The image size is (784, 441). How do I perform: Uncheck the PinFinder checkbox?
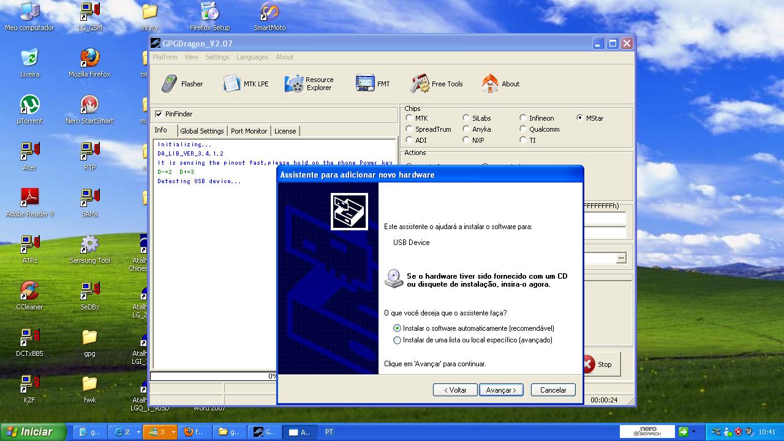point(159,114)
